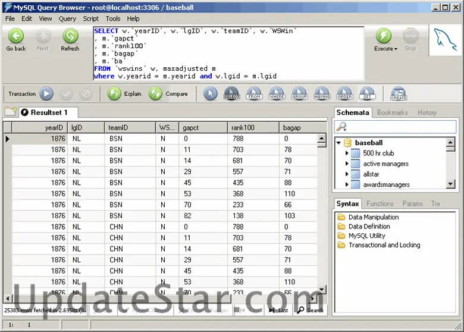Screen dimensions: 464x332
Task: Sort by the teamID column header
Action: pyautogui.click(x=130, y=127)
